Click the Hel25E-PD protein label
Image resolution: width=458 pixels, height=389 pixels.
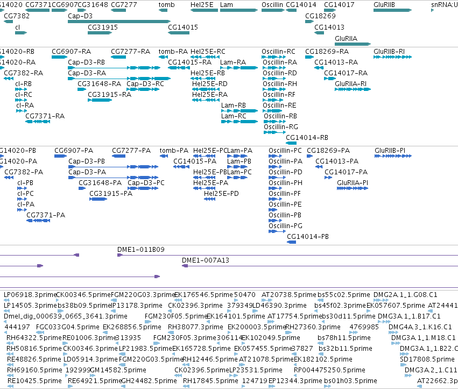[221, 194]
